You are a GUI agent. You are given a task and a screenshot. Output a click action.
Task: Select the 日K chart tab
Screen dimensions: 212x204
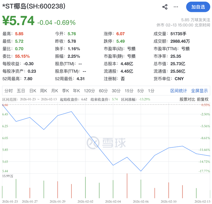coord(32,91)
